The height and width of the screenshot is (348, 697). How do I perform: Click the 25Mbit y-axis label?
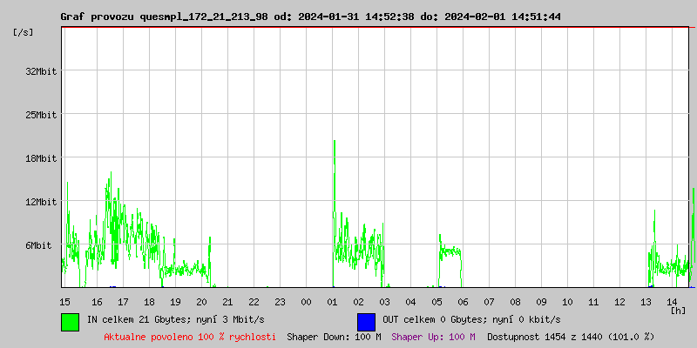pos(41,115)
